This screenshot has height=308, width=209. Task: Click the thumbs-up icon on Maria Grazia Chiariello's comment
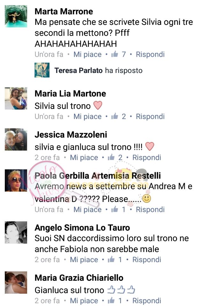111,300
